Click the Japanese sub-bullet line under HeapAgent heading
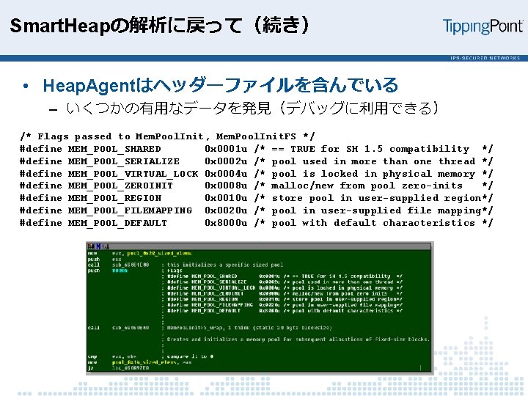The height and width of the screenshot is (396, 528). (252, 108)
